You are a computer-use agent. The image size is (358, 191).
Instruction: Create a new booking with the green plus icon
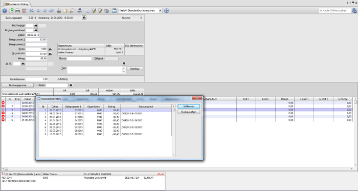coord(11,11)
